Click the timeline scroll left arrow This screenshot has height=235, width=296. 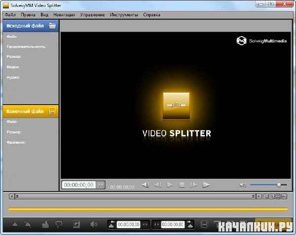[x=12, y=196]
